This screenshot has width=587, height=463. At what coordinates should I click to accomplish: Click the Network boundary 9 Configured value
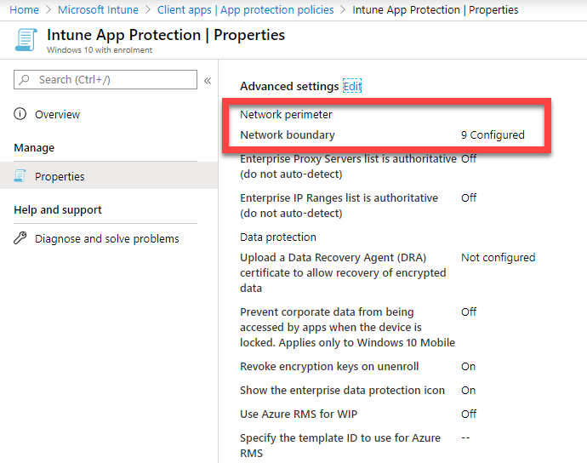coord(493,134)
